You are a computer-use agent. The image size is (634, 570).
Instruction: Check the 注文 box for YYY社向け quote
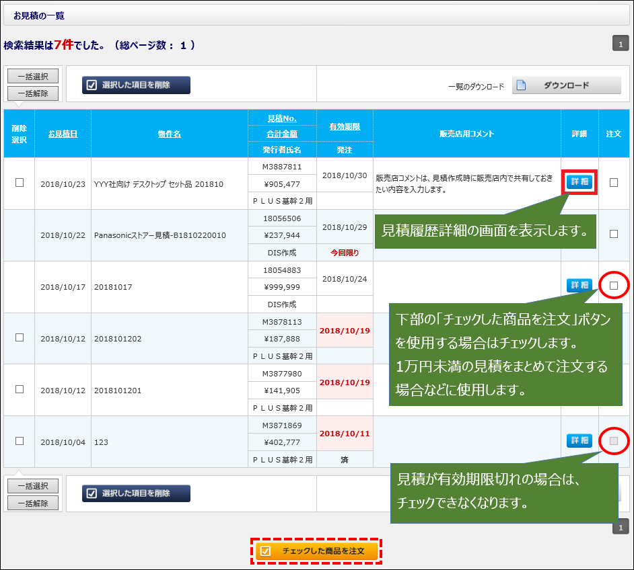pyautogui.click(x=614, y=182)
